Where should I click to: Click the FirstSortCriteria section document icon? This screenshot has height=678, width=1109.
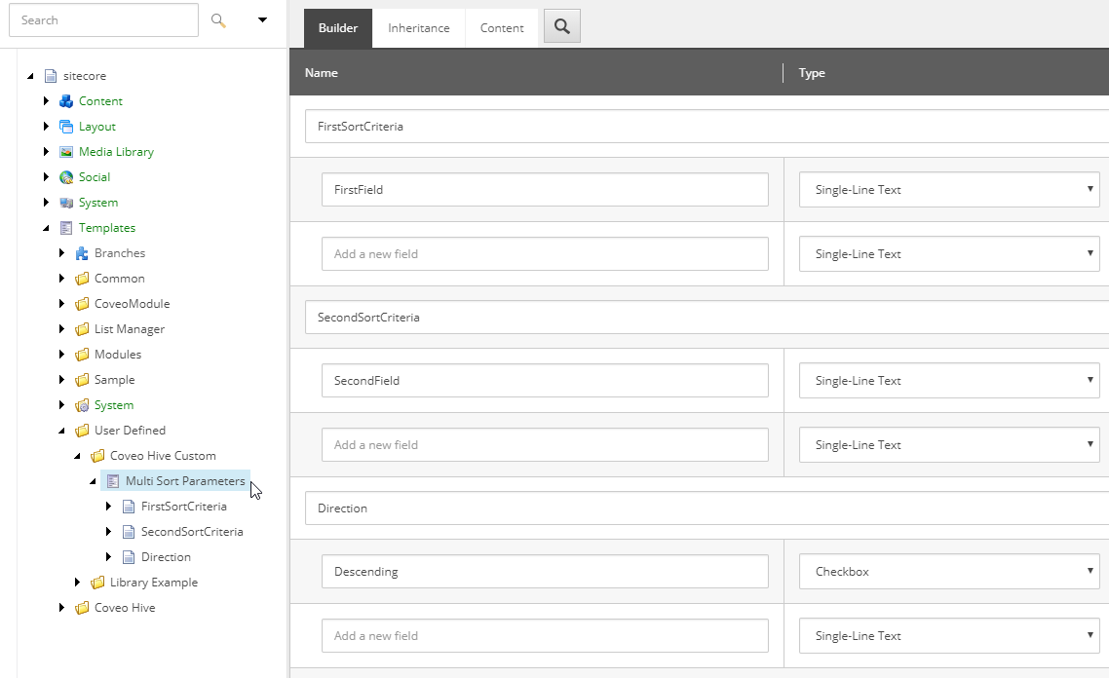coord(129,506)
